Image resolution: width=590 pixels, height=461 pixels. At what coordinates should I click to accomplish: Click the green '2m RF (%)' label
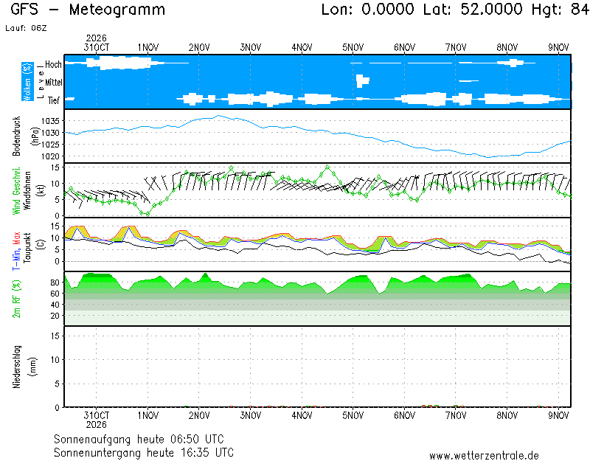coord(16,299)
